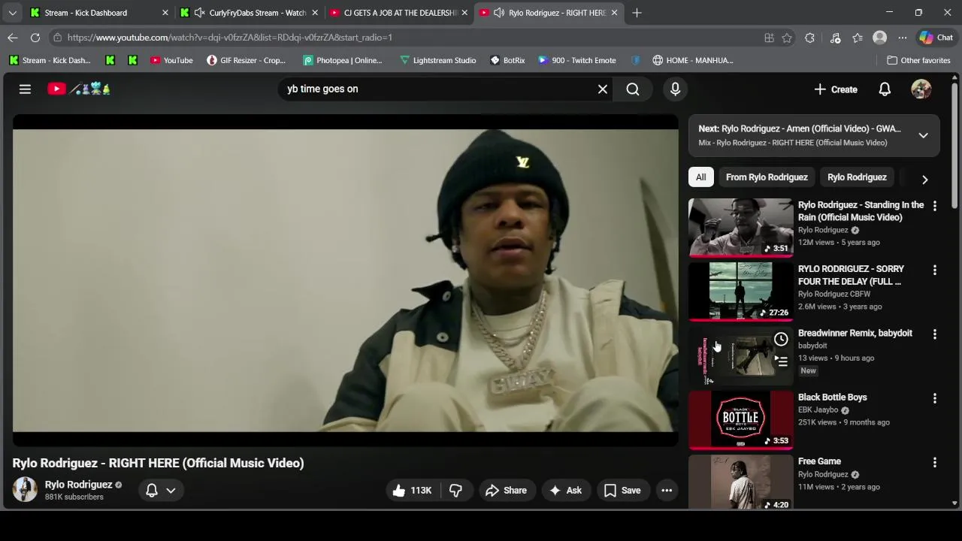Open the YouTube guide hamburger menu
Screen dimensions: 962x541
point(25,89)
